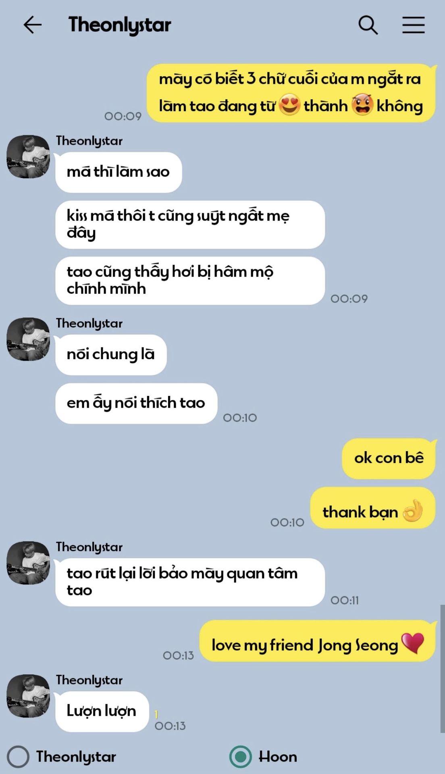Screen dimensions: 445x774
Task: Click the chat scrollbar on the right
Action: point(442,668)
